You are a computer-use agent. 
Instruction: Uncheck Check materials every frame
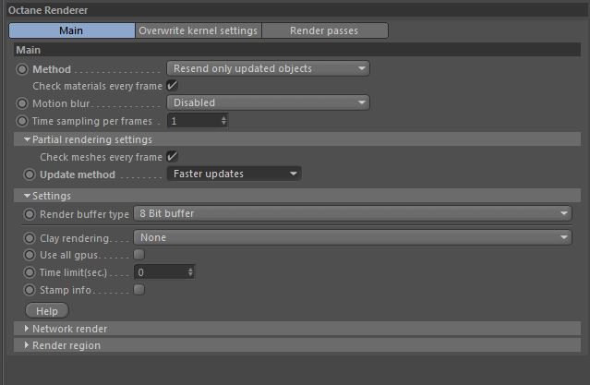(x=172, y=86)
